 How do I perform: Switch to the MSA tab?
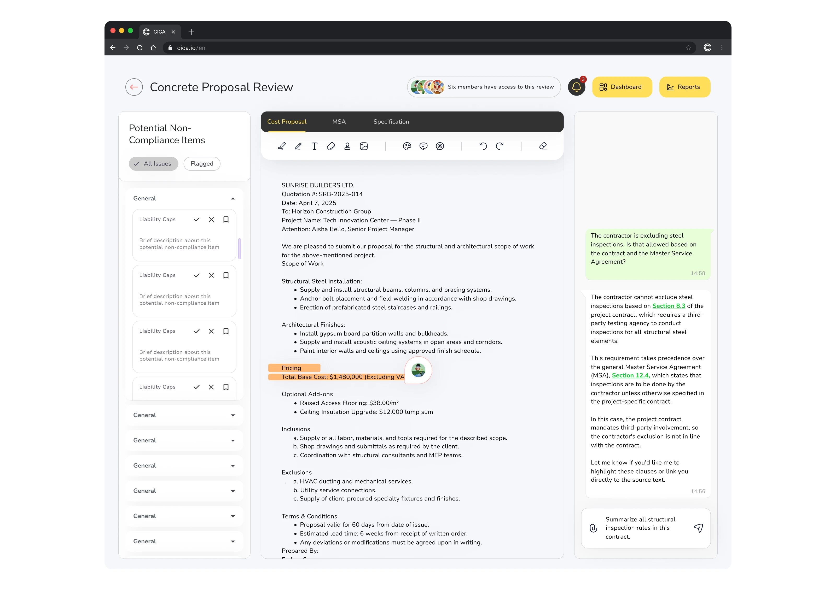[x=339, y=121]
